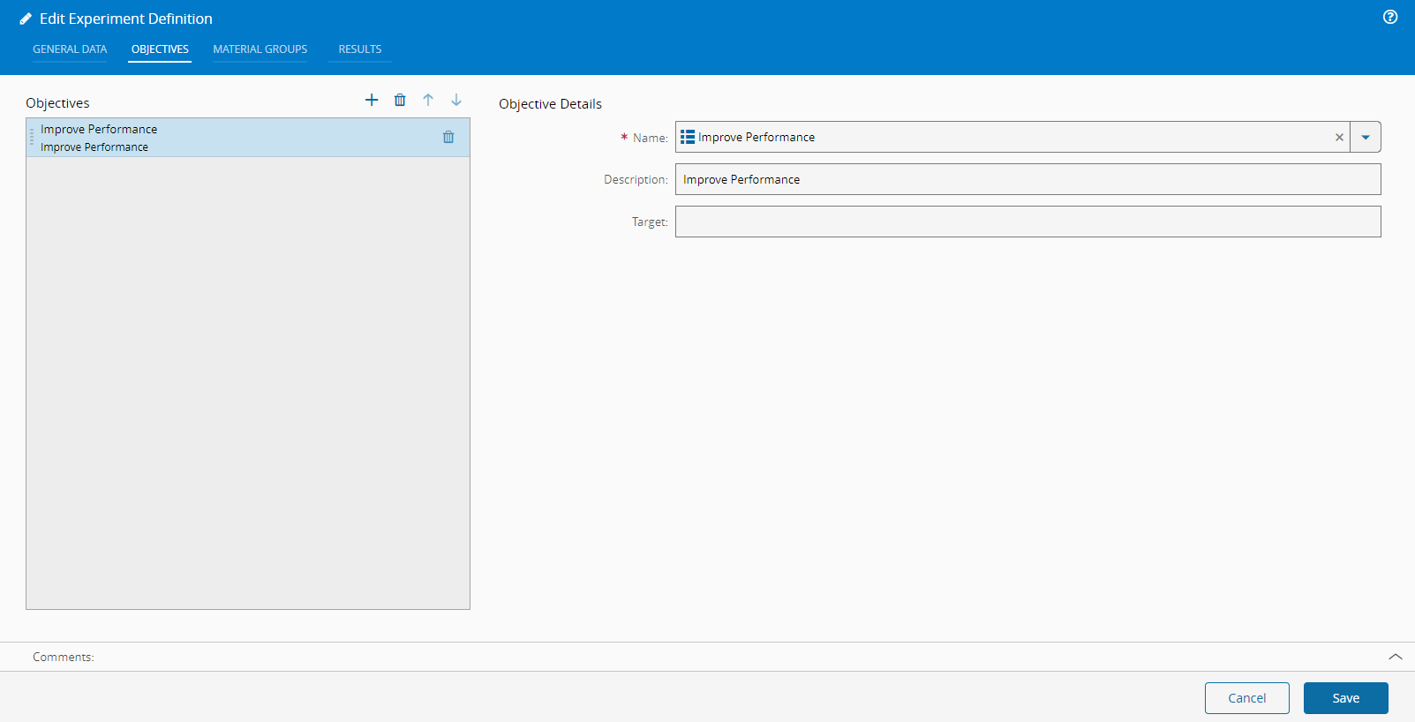The image size is (1415, 722).
Task: Click the Save button
Action: coord(1345,698)
